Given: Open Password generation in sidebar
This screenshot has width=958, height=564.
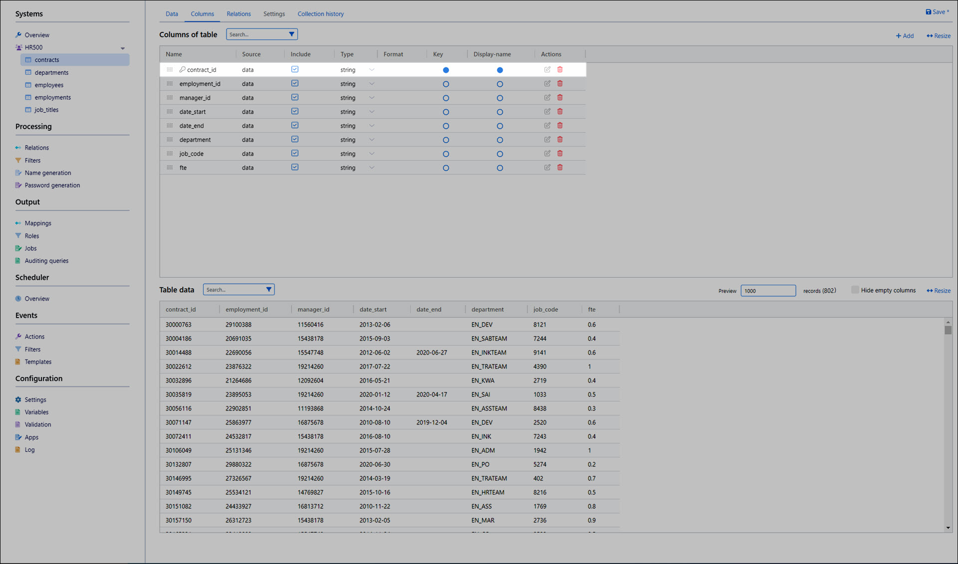Looking at the screenshot, I should point(52,185).
